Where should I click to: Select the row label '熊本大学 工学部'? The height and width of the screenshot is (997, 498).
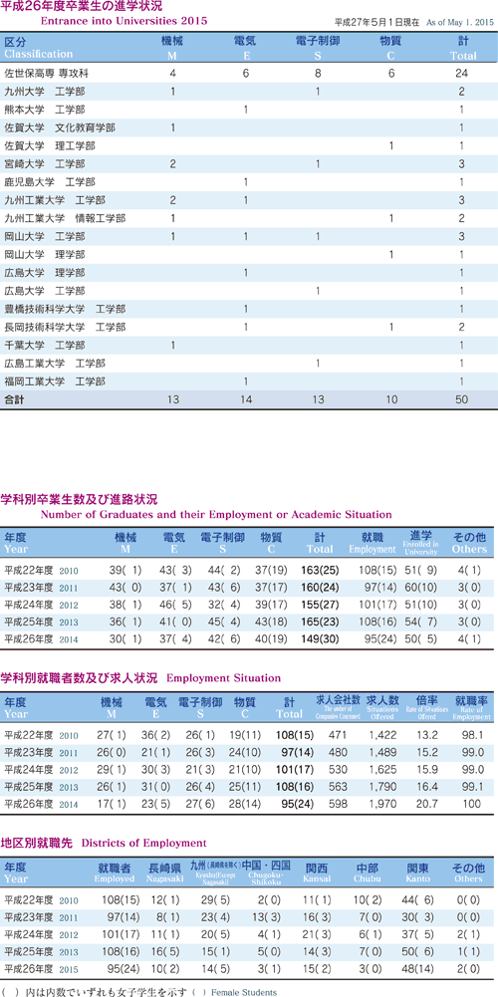click(x=44, y=110)
